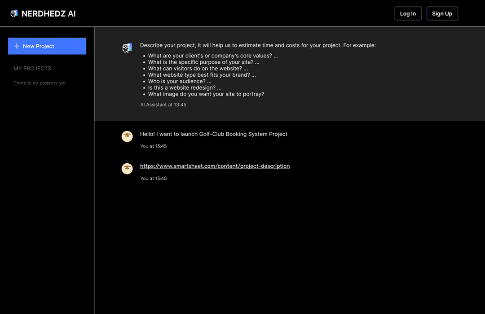Click the user avatar beside the smartsheet link

pyautogui.click(x=127, y=168)
